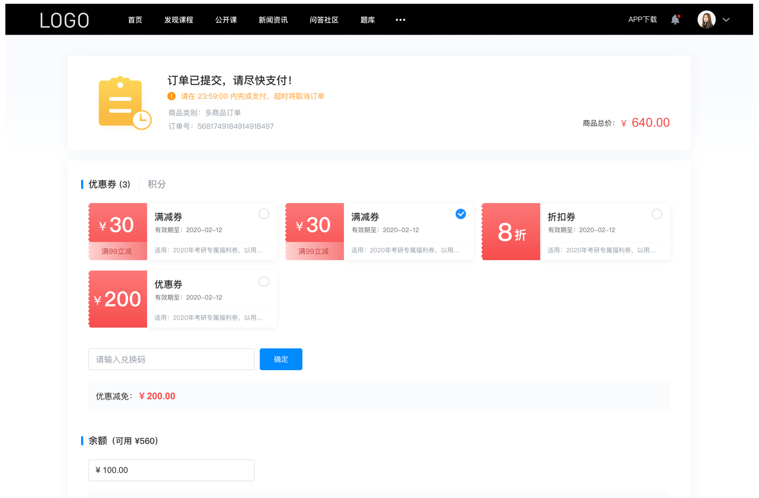Open the ellipsis overflow menu in navbar
Image resolution: width=759 pixels, height=498 pixels.
pyautogui.click(x=400, y=20)
